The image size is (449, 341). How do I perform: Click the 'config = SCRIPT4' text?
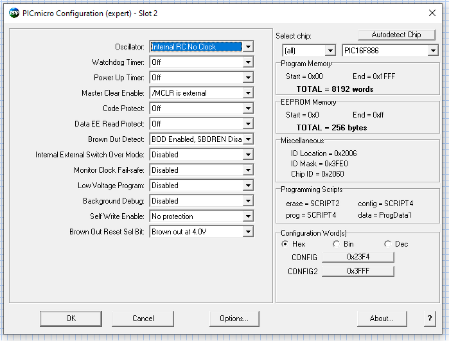tap(385, 204)
